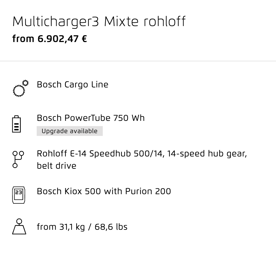
Task: Click the euro sign in the price
Action: point(84,39)
